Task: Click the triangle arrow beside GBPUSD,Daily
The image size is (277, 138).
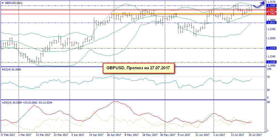Action: point(2,3)
